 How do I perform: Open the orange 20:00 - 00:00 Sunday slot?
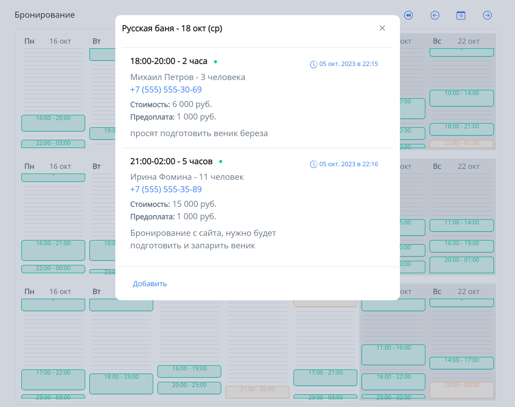(x=462, y=390)
